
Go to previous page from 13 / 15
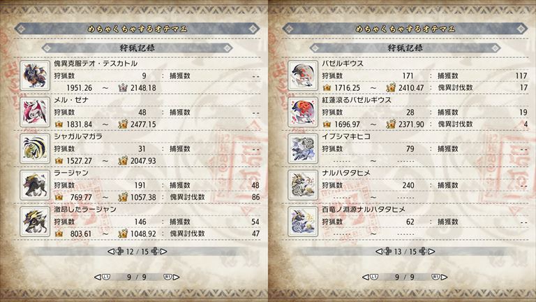[x=384, y=252]
